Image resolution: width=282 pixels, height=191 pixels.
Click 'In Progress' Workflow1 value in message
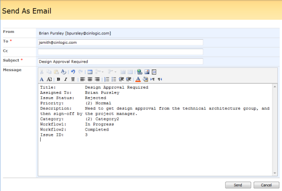[x=99, y=124]
